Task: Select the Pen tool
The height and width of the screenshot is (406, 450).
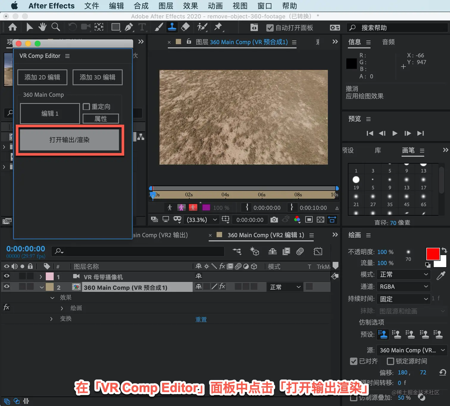Action: (129, 27)
